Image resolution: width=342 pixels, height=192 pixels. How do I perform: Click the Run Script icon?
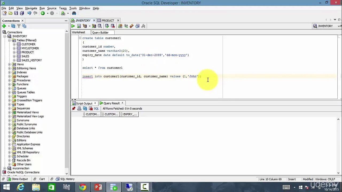click(x=79, y=26)
